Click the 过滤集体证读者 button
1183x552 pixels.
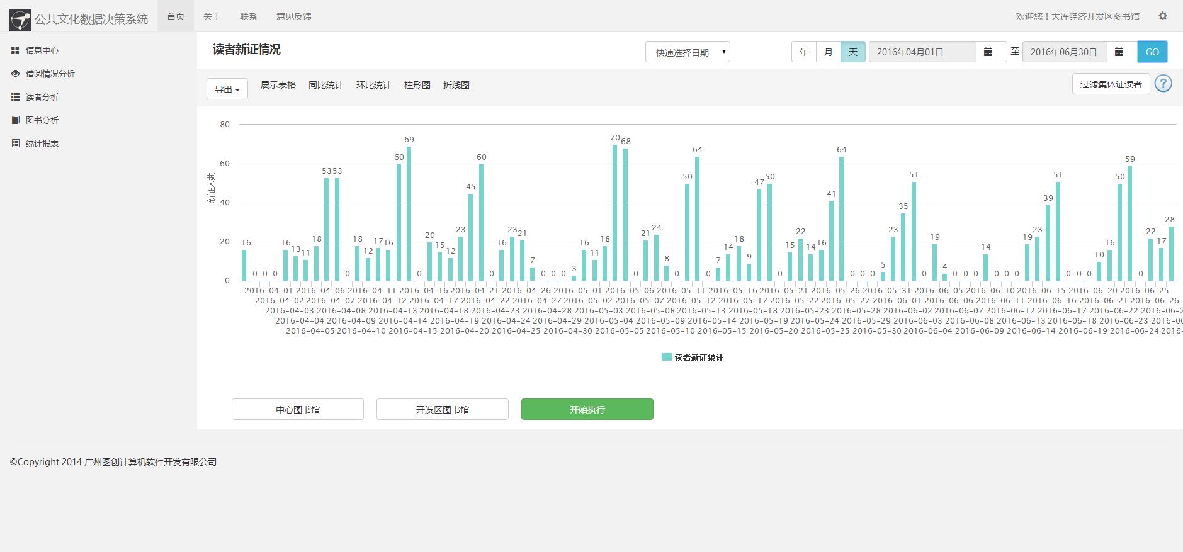(x=1111, y=84)
